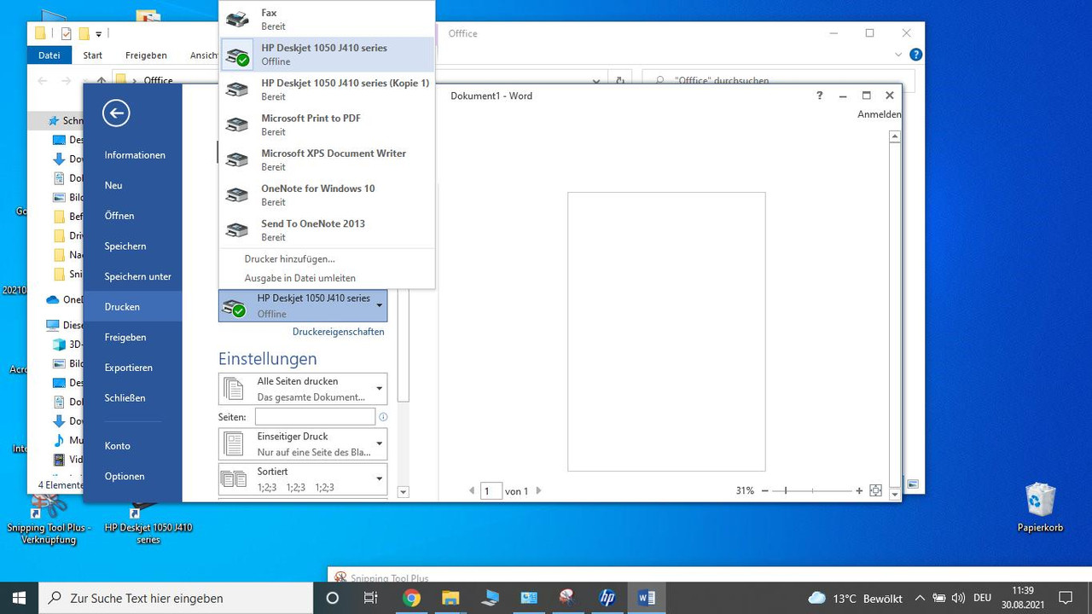The image size is (1092, 614).
Task: Open the Sortiert collation dropdown
Action: coord(303,479)
